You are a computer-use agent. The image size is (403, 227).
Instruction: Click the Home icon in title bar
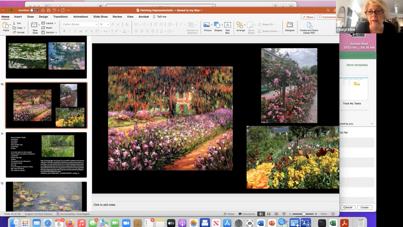(x=43, y=10)
